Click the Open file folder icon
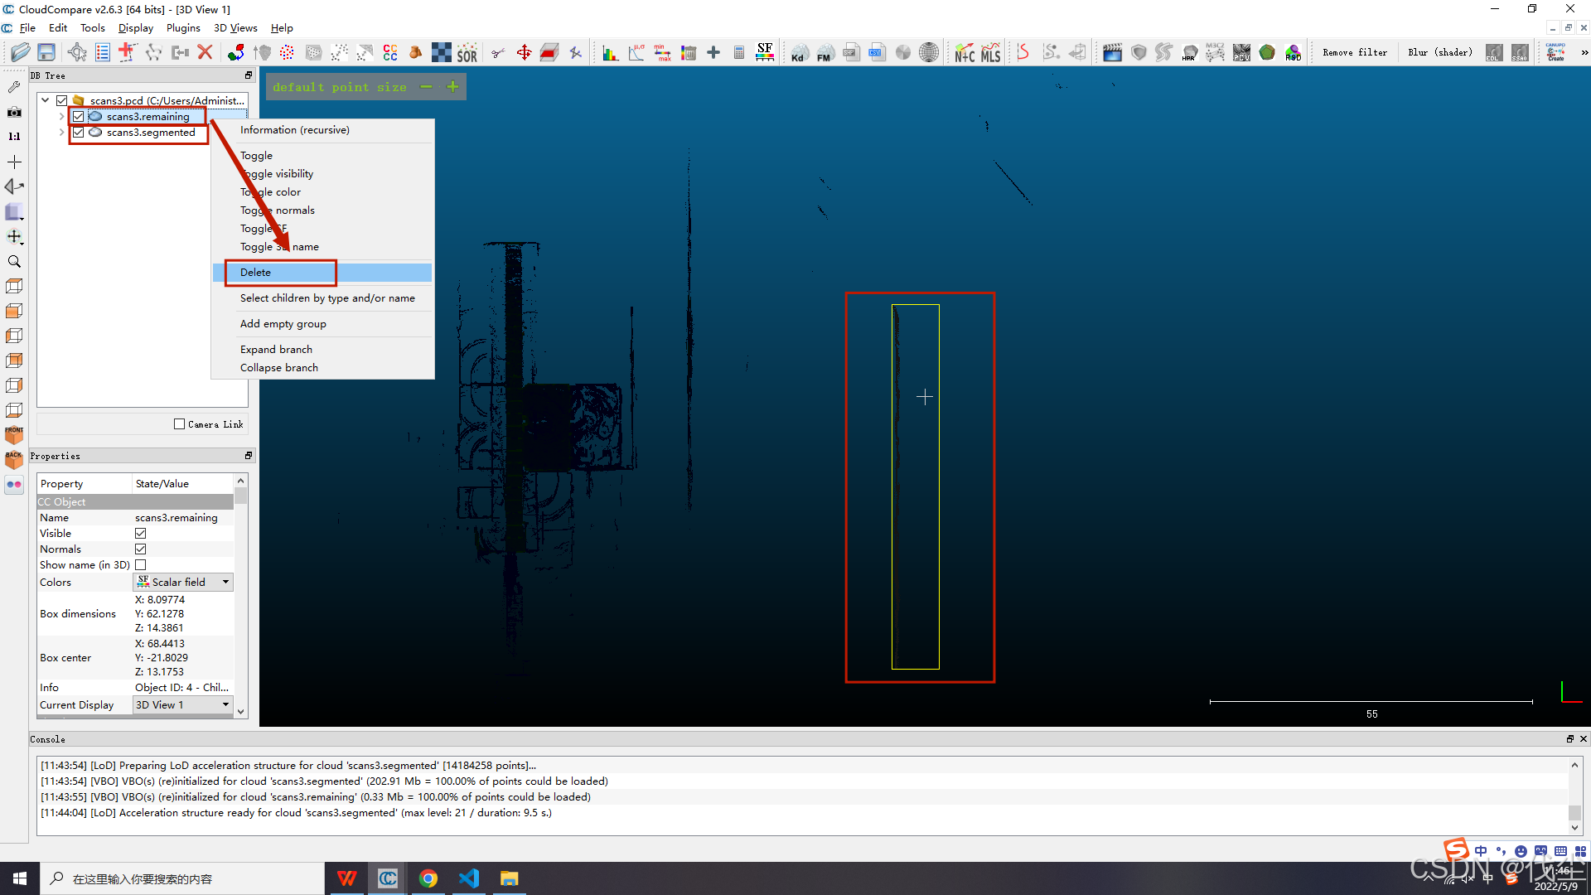The image size is (1591, 895). pyautogui.click(x=21, y=53)
